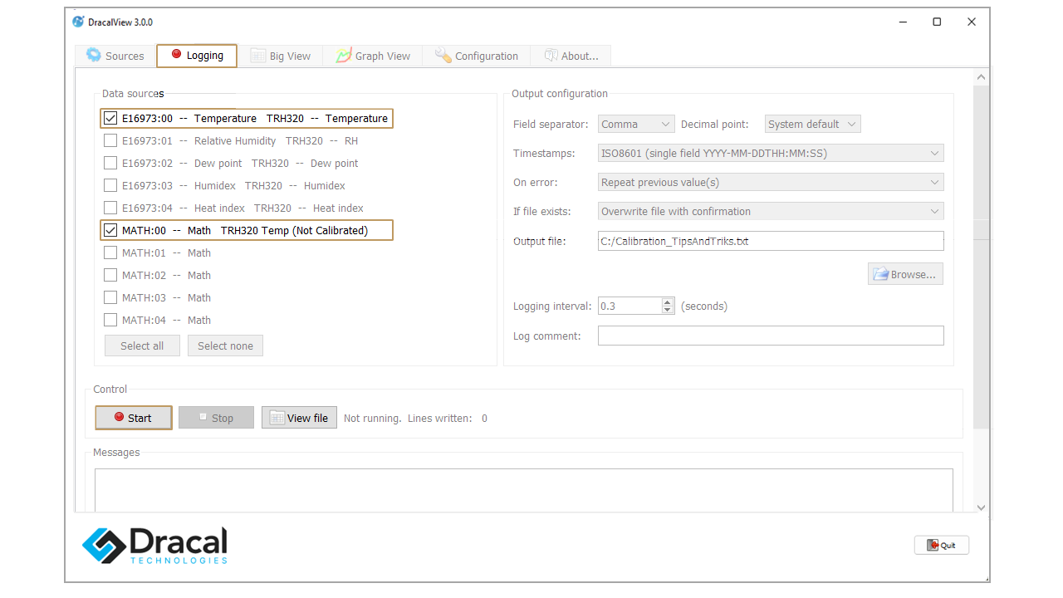Open the log with View file

(x=299, y=418)
